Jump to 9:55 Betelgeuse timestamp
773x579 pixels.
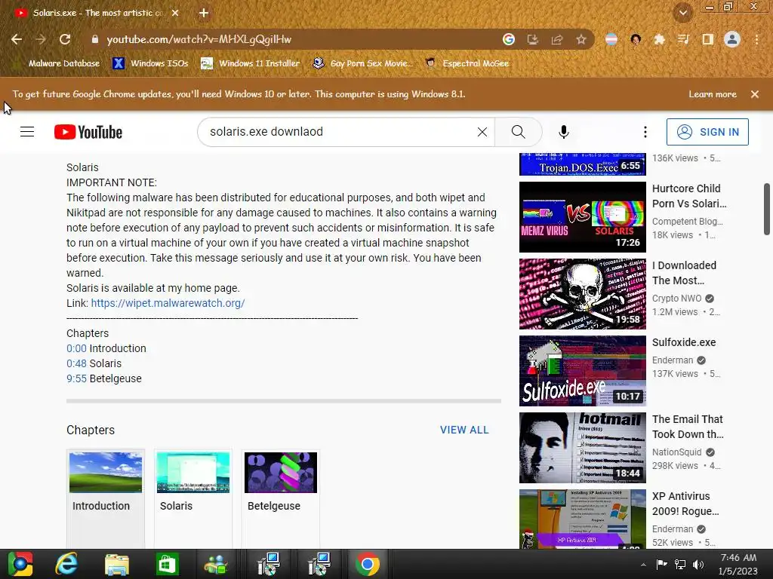pyautogui.click(x=76, y=378)
